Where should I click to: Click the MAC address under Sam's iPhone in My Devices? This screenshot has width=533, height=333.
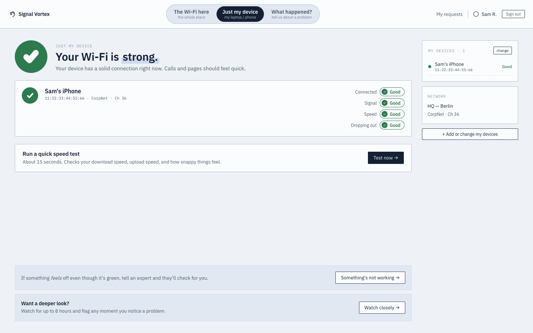tap(454, 70)
